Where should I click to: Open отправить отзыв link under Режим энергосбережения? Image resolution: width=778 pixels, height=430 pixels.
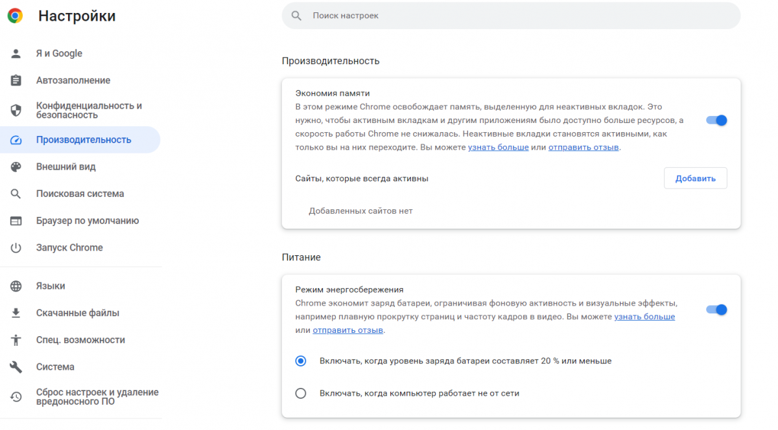(x=348, y=330)
